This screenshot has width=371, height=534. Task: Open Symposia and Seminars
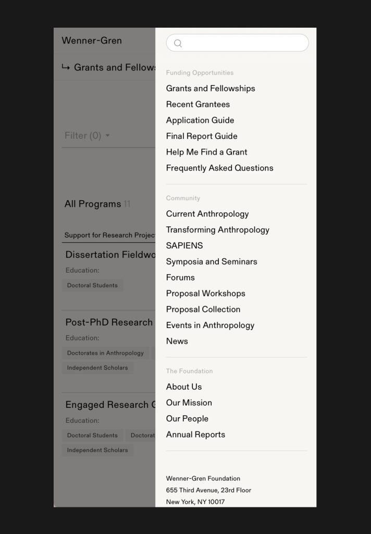pos(212,262)
